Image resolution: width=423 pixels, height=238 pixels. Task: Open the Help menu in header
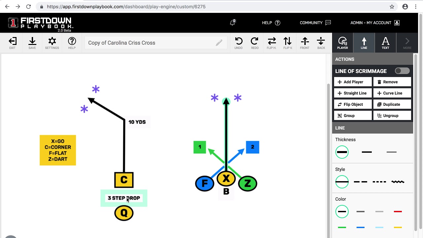(271, 23)
